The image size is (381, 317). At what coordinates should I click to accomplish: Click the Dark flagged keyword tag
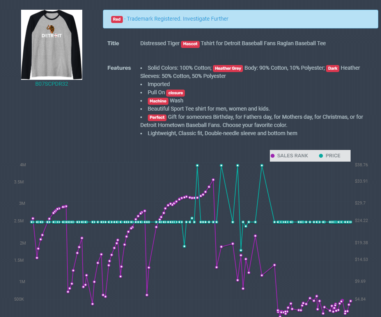(x=332, y=69)
